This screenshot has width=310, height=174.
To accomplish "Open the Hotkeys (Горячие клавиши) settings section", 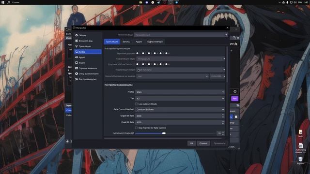I will (88, 68).
